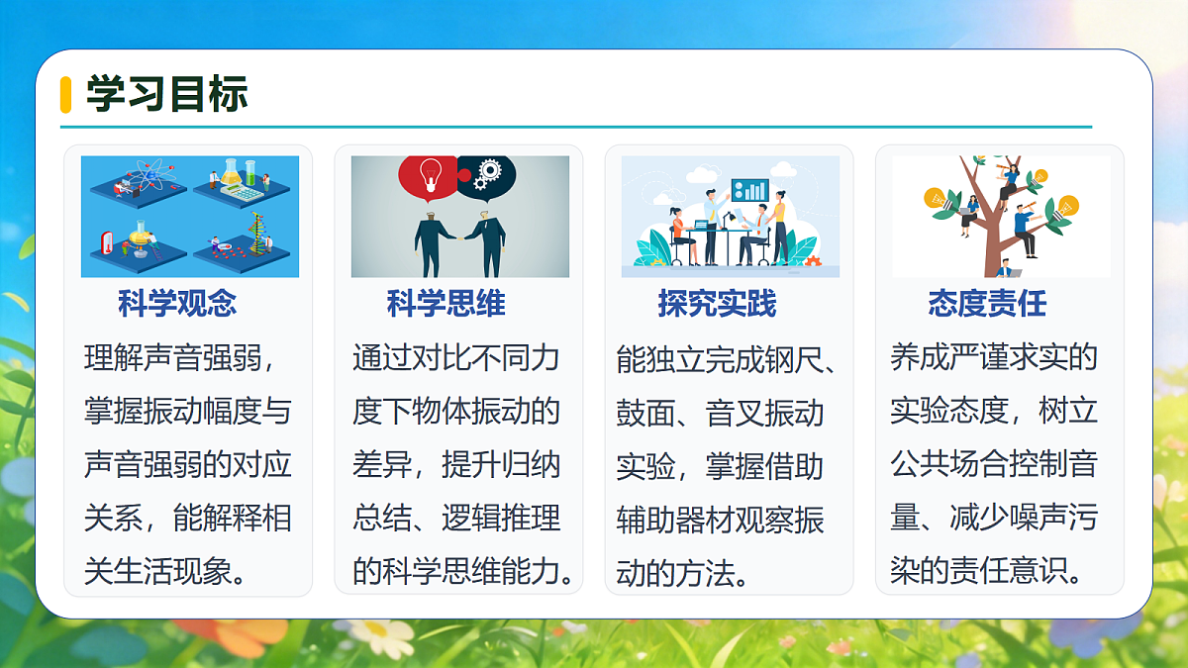Click the 学习目标 slide title

[x=166, y=94]
